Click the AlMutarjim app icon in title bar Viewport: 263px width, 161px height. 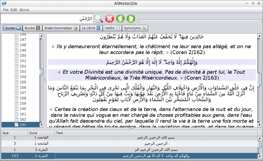click(4, 3)
